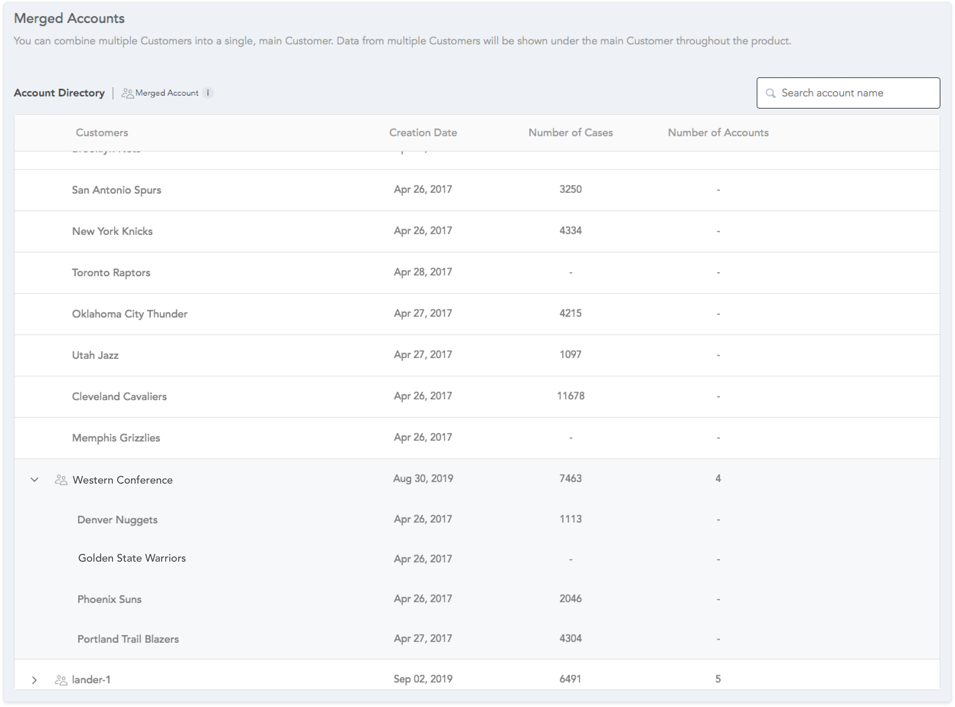Click Aug 30, 2019 creation date
This screenshot has width=955, height=707.
[423, 479]
